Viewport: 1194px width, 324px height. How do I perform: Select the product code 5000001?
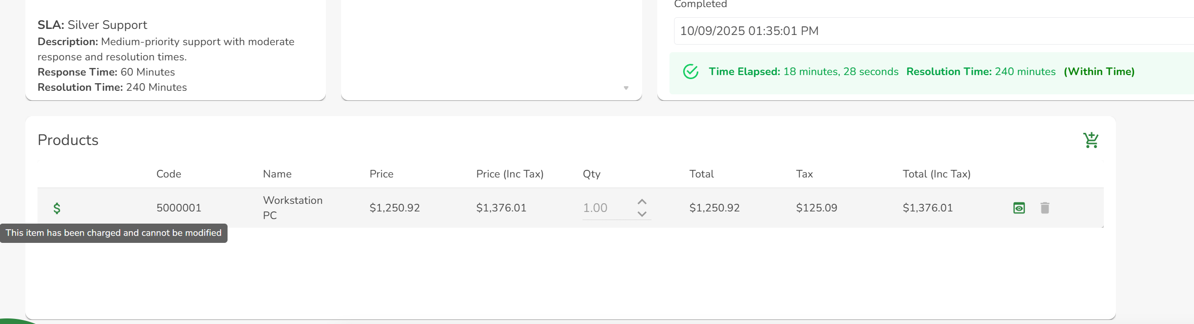(x=179, y=208)
